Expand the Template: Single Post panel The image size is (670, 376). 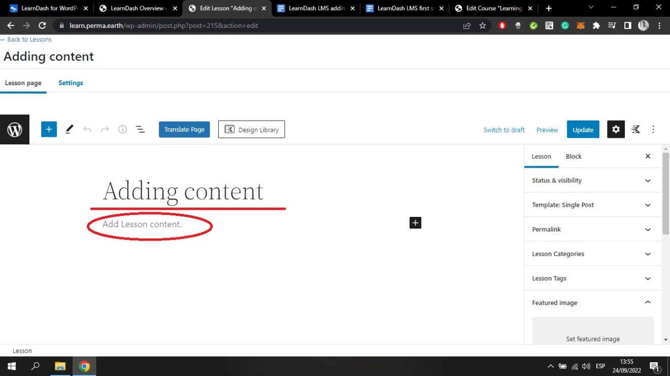pos(592,205)
